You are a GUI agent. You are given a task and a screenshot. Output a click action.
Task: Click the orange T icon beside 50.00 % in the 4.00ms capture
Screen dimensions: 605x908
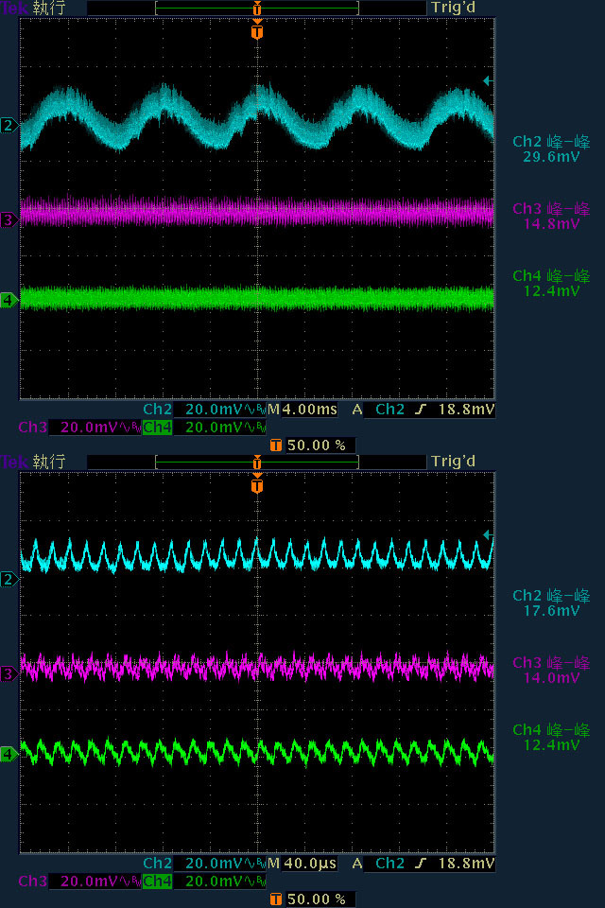point(276,445)
